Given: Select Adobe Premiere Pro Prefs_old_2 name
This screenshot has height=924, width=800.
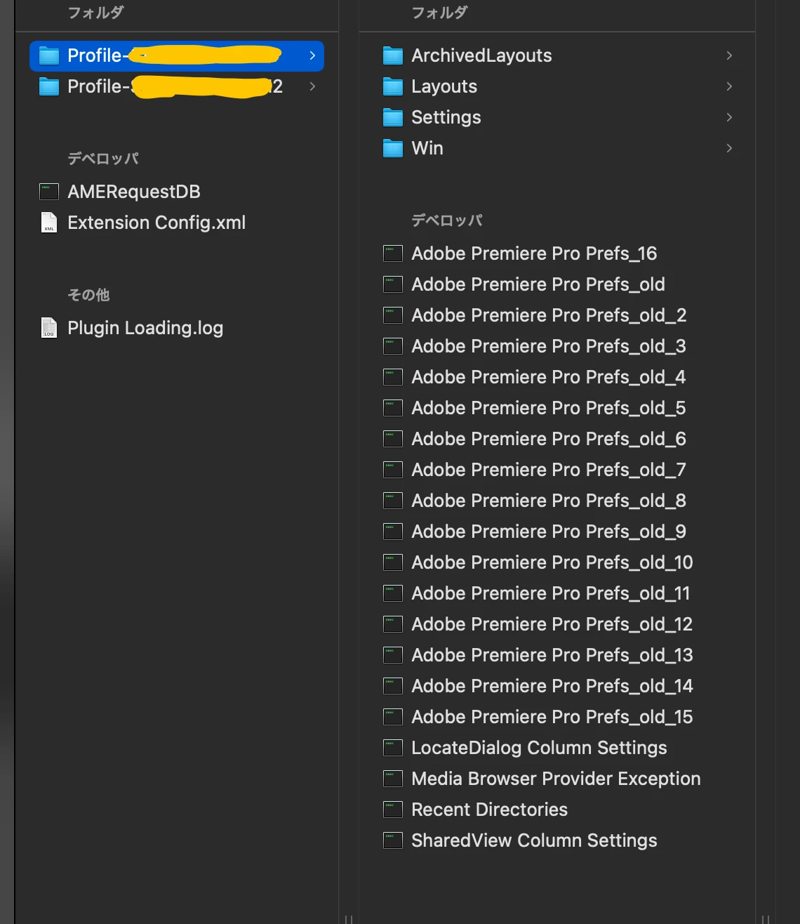Looking at the screenshot, I should point(549,315).
